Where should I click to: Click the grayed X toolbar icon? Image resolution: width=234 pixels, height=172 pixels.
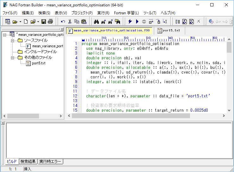[x=199, y=21]
